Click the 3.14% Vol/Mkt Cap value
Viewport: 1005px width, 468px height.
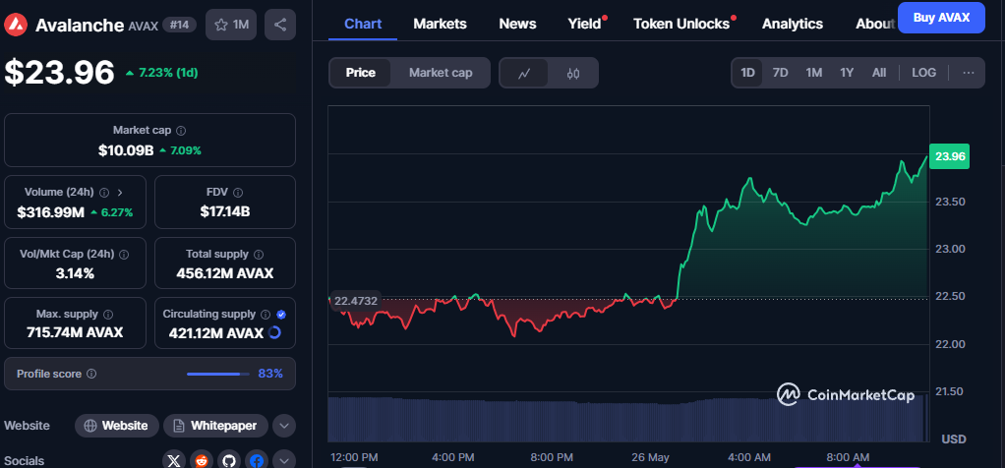pos(75,273)
